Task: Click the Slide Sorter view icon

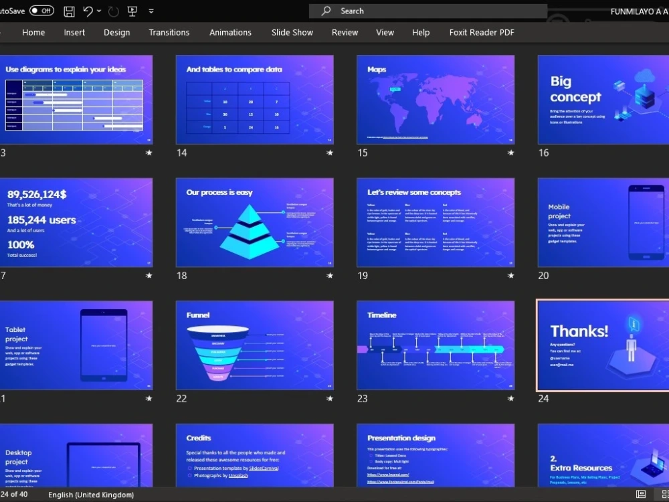Action: point(665,495)
